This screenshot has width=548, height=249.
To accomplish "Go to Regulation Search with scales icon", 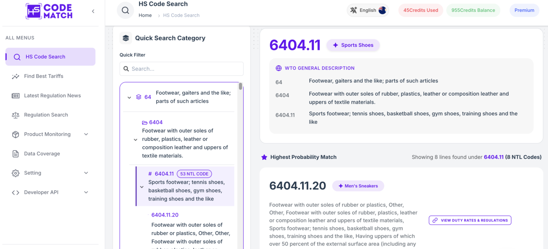I will pyautogui.click(x=46, y=115).
